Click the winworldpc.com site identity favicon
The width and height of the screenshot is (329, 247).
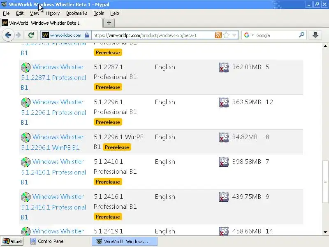coord(46,35)
